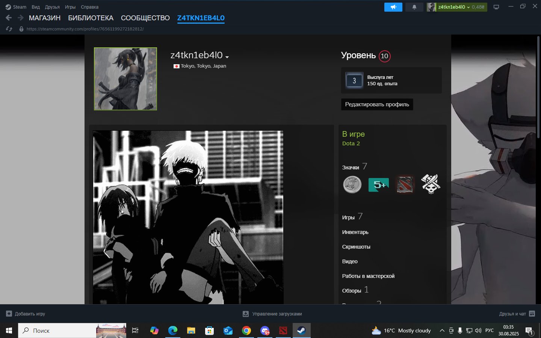
Task: Select the 5+ game collector badge
Action: [378, 184]
